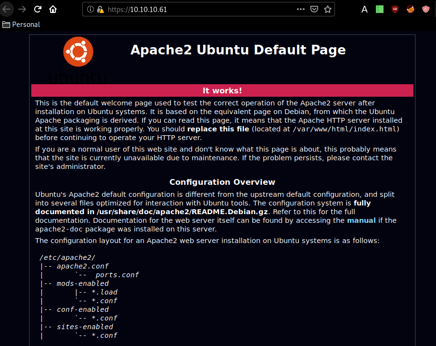Screen dimensions: 436x346
Task: Open the pink shield blocker extension
Action: (x=426, y=9)
